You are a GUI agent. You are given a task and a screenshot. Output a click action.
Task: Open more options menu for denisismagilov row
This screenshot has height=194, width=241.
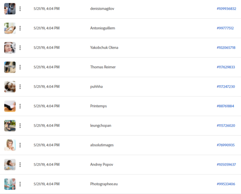click(x=20, y=9)
